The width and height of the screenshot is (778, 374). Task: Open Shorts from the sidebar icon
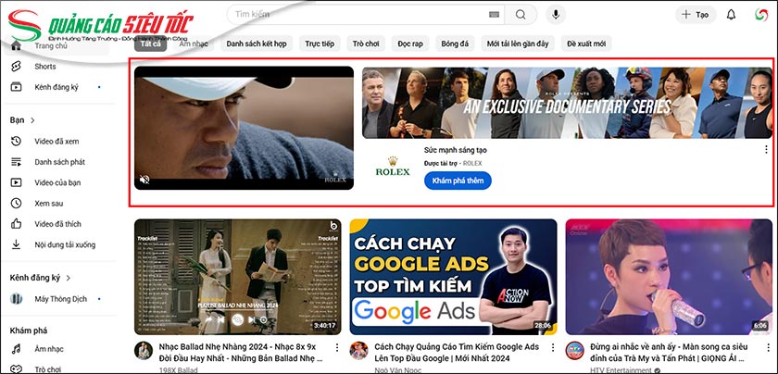pyautogui.click(x=16, y=67)
